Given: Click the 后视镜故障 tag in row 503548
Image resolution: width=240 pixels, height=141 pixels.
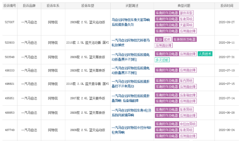Looking at the screenshot, I should pos(188,54).
